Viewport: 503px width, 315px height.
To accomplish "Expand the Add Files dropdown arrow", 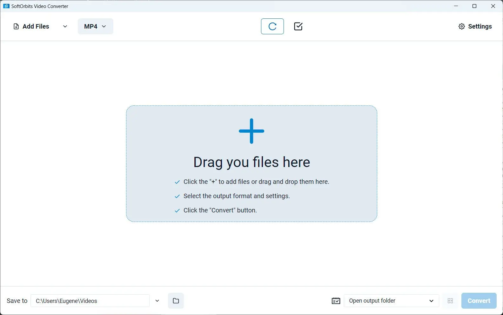I will point(65,26).
